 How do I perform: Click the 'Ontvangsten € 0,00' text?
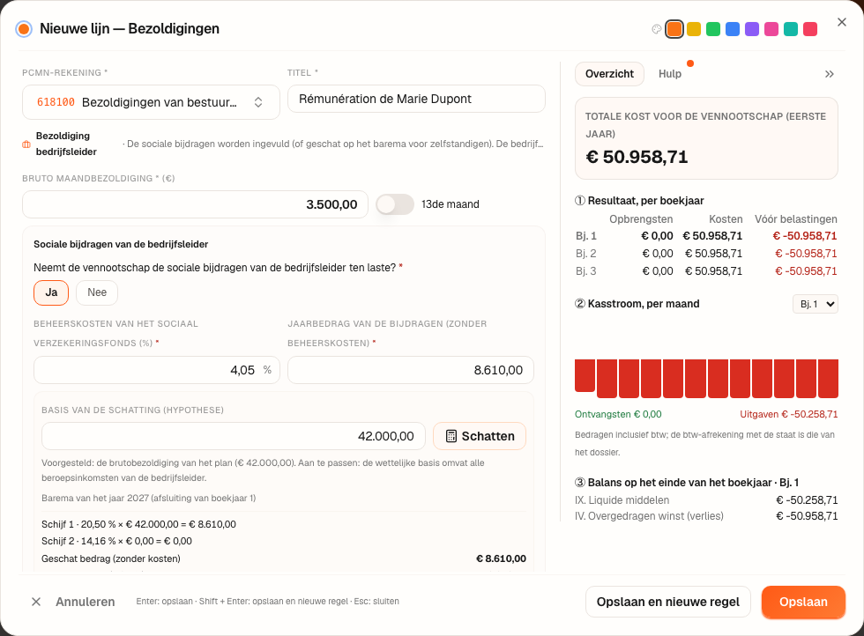[x=618, y=414]
